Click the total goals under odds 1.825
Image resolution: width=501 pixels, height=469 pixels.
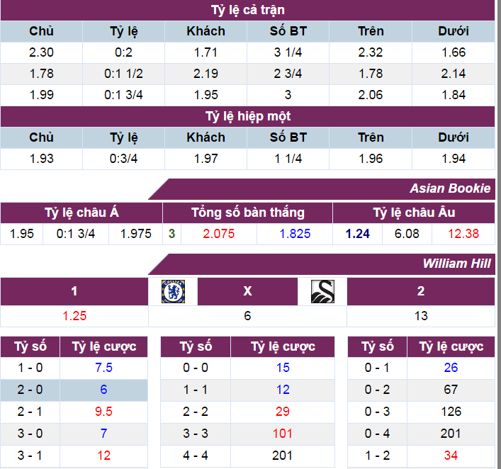[x=295, y=234]
